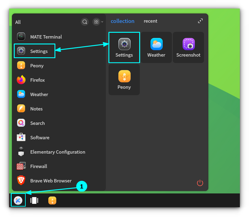
Task: Open Peony file manager from taskbar
Action: coord(52,200)
